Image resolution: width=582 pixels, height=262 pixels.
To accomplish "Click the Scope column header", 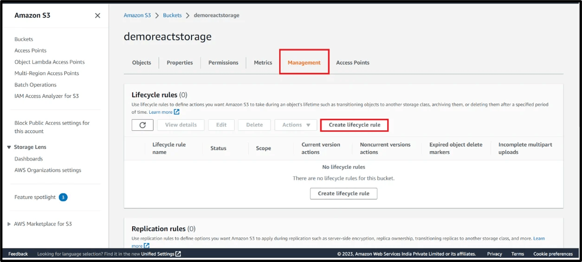I will [263, 148].
